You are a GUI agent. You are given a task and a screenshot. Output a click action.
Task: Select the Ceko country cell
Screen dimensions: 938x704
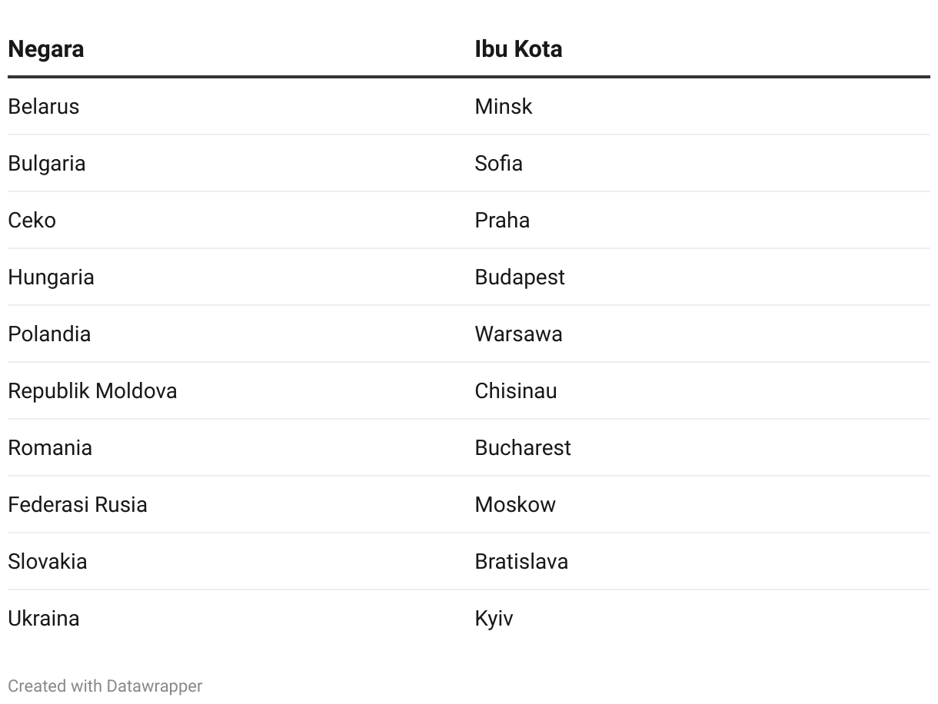point(32,220)
